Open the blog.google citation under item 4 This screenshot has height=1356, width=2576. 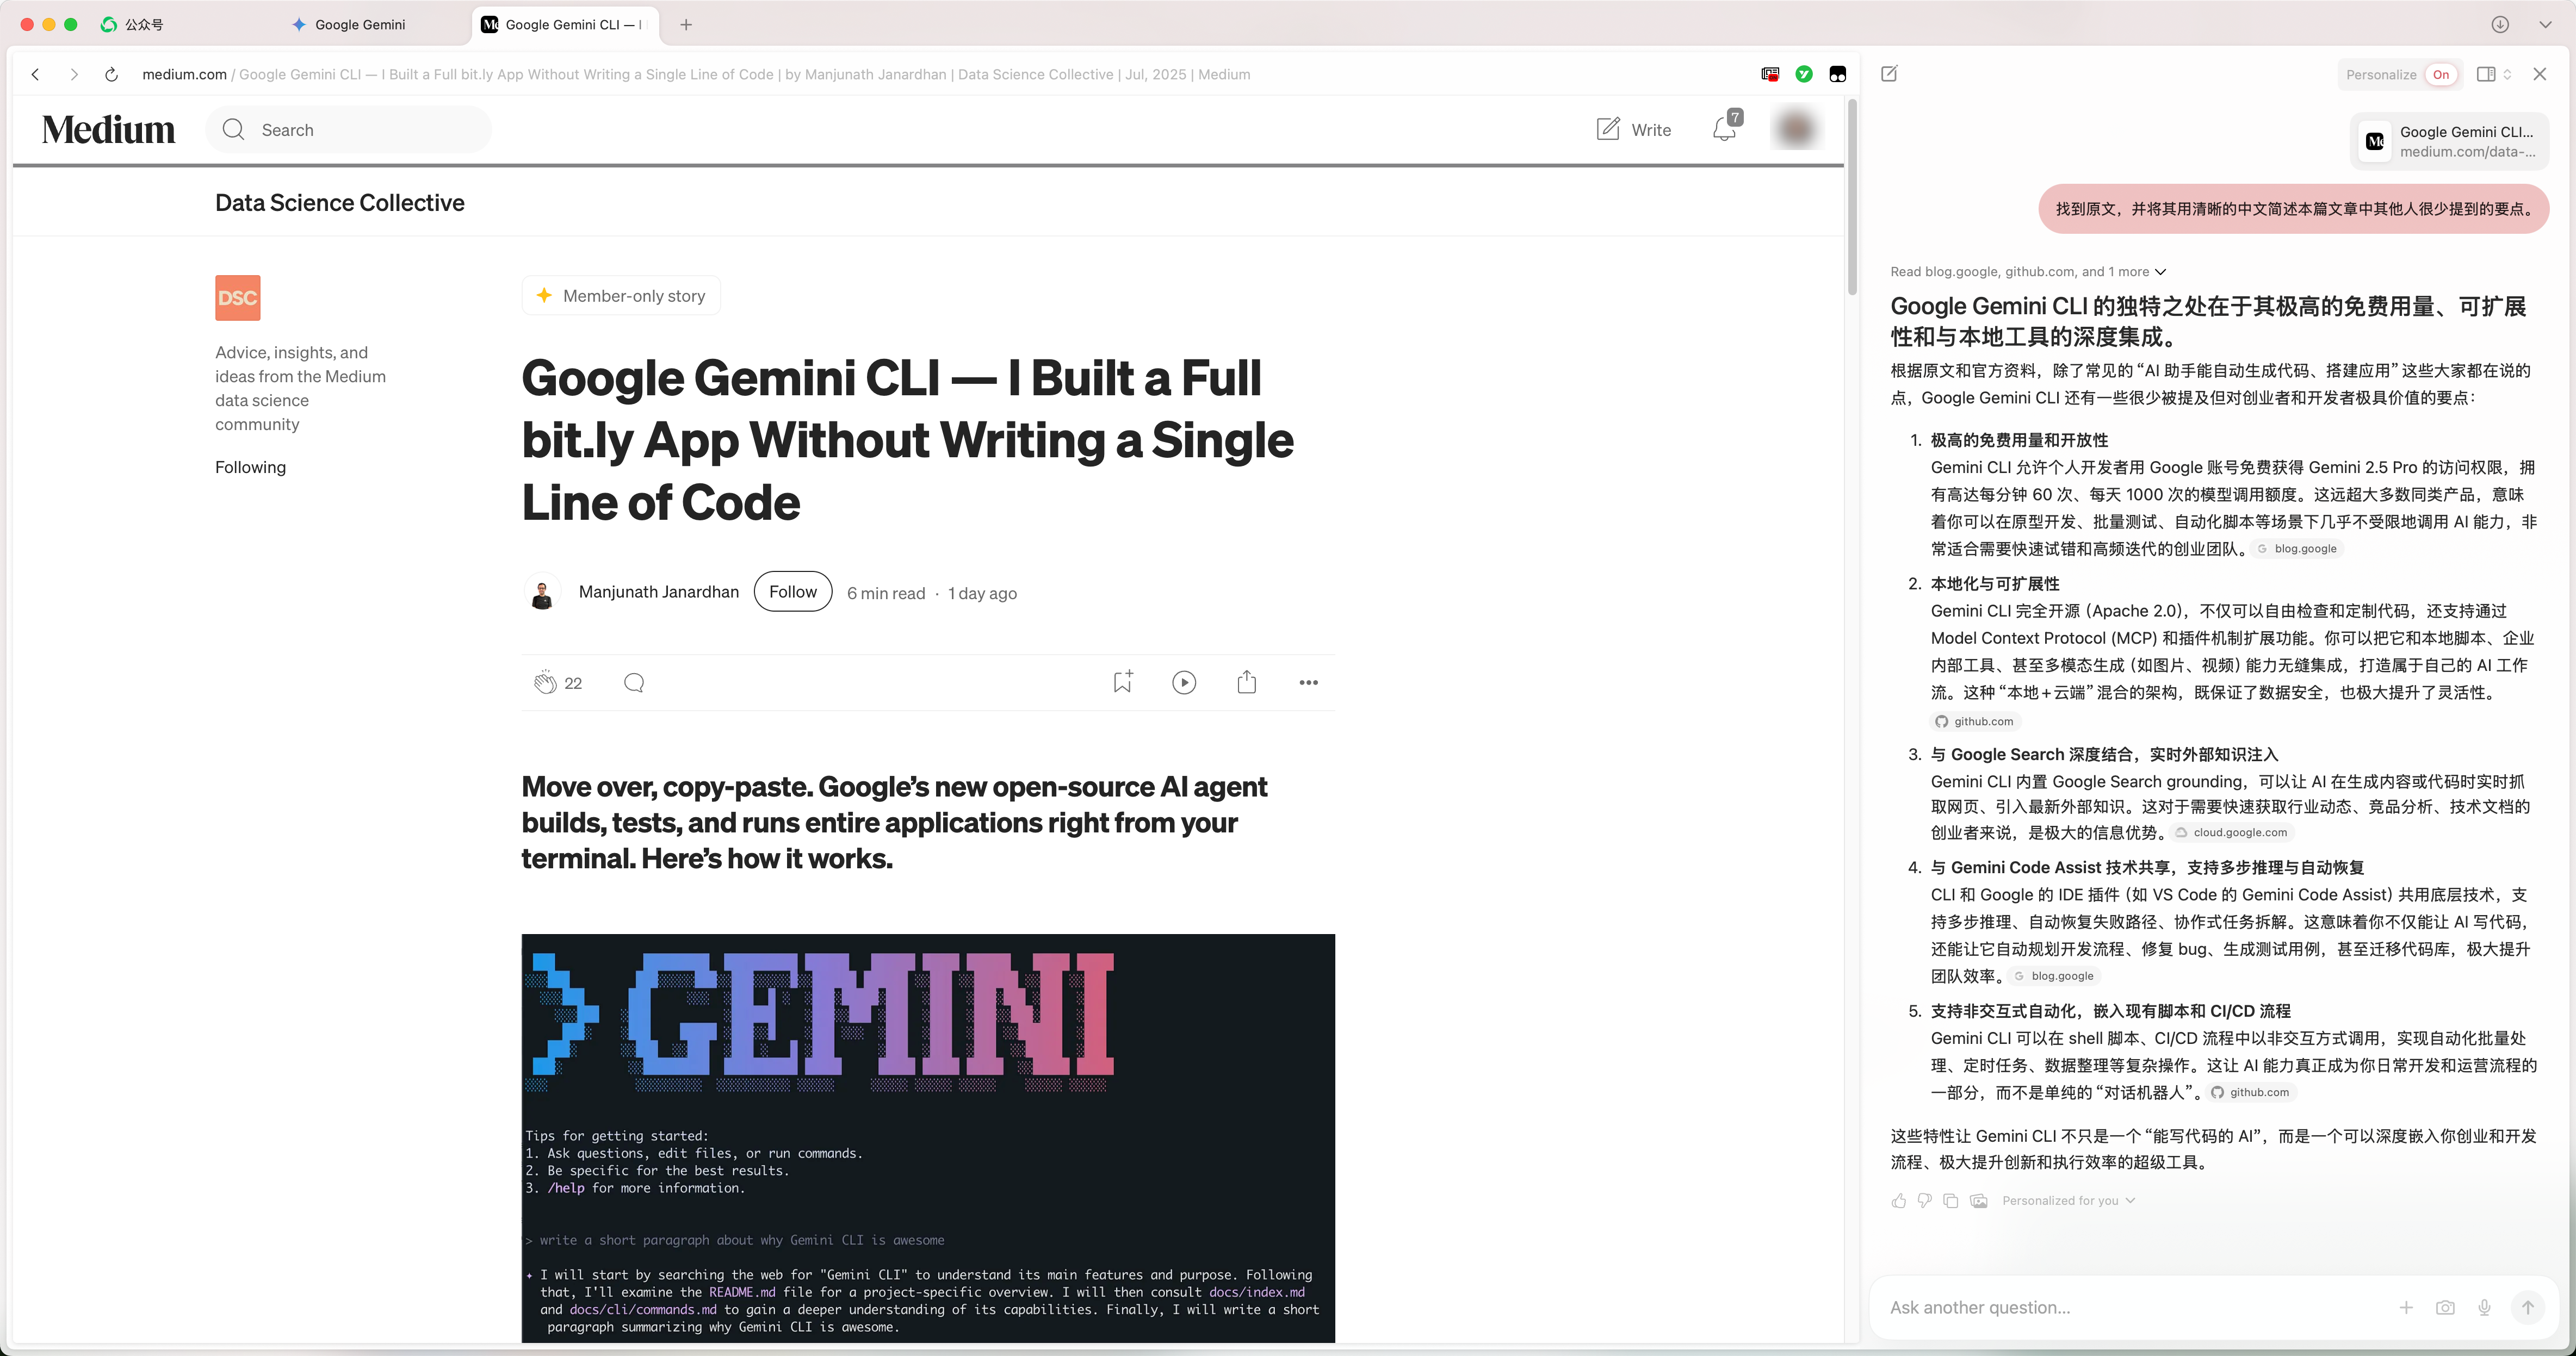pyautogui.click(x=2053, y=976)
